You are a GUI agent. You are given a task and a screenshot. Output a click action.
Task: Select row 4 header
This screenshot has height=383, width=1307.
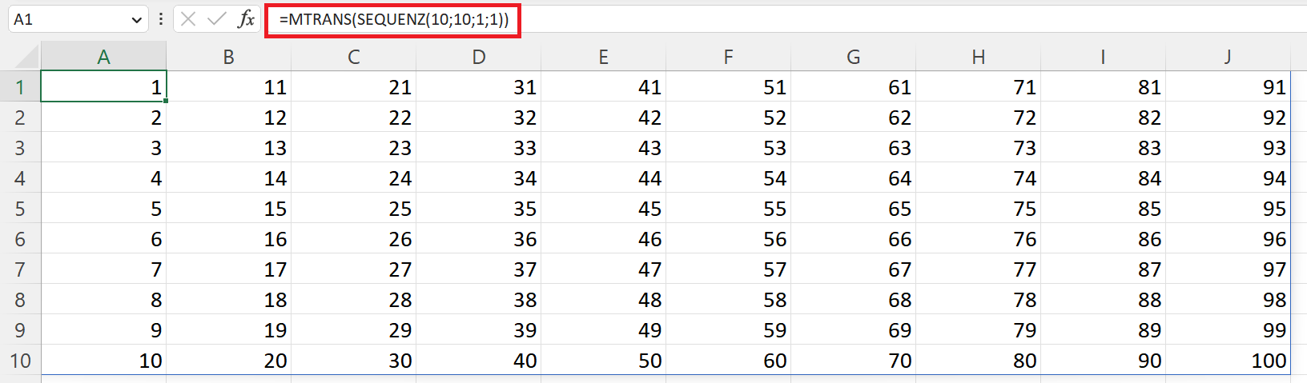pos(20,178)
